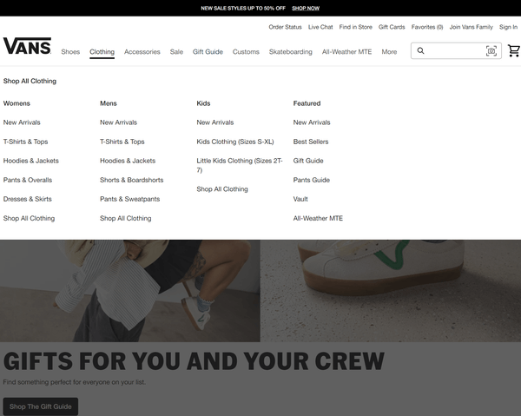
Task: Open Find in Store link
Action: click(x=355, y=27)
